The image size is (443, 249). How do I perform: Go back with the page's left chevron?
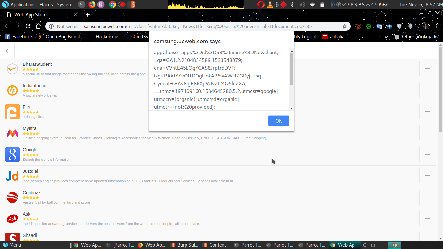[x=7, y=51]
